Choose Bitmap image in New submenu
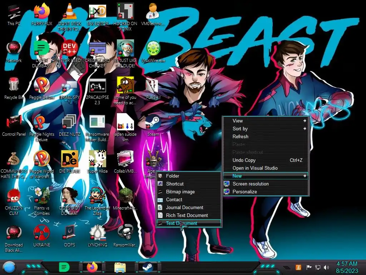 tap(189, 192)
